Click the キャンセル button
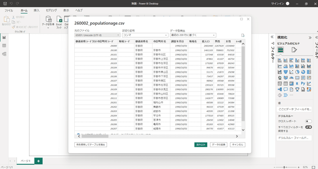This screenshot has width=318, height=169. pos(237,145)
